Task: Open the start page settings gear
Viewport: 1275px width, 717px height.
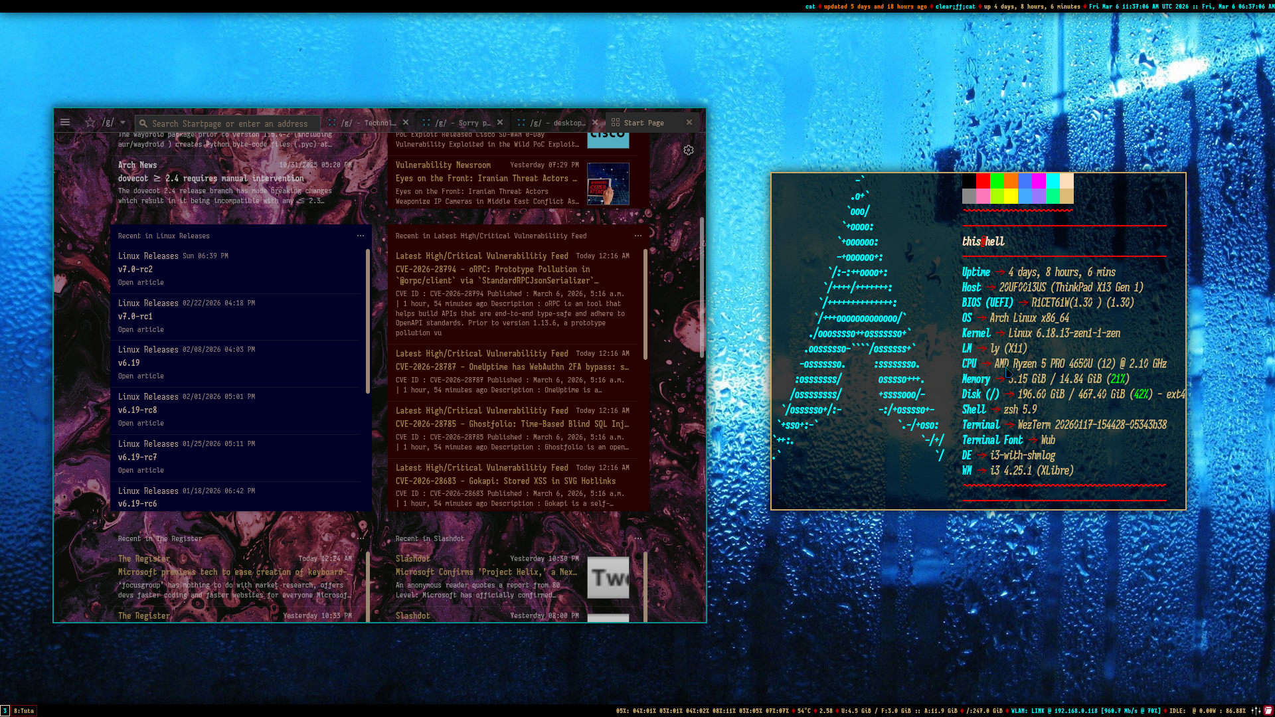Action: 689,150
